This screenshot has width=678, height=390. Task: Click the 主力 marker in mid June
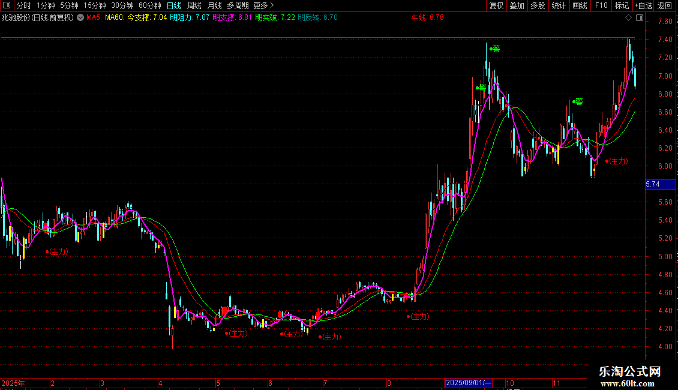(291, 334)
